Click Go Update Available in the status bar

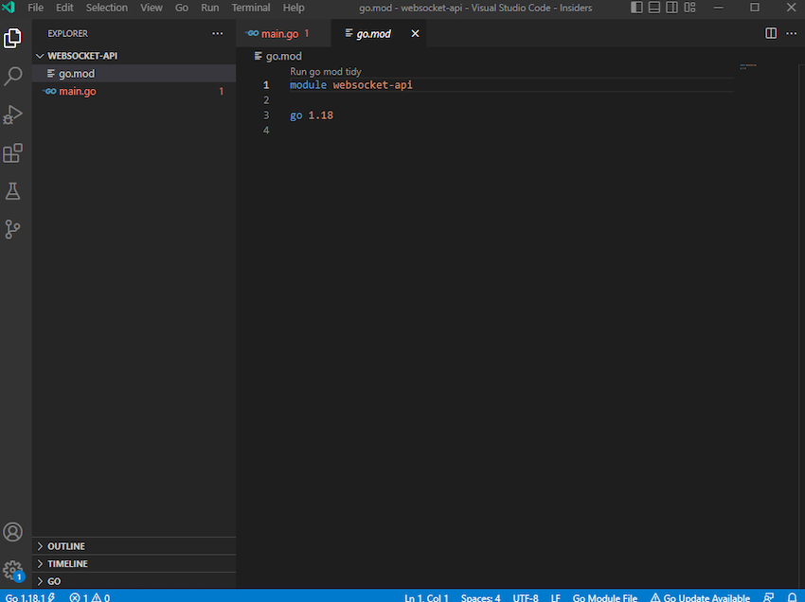click(x=700, y=597)
